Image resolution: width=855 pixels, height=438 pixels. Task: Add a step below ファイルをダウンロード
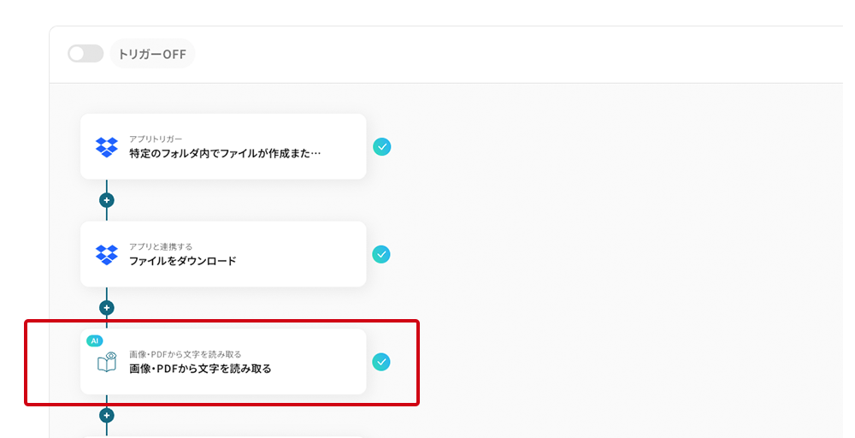click(107, 307)
